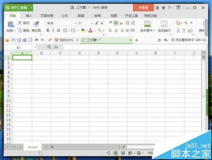
Task: Select the Format Painter brush
Action: pyautogui.click(x=36, y=24)
